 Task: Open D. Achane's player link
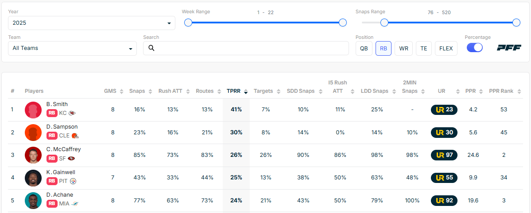pyautogui.click(x=60, y=195)
